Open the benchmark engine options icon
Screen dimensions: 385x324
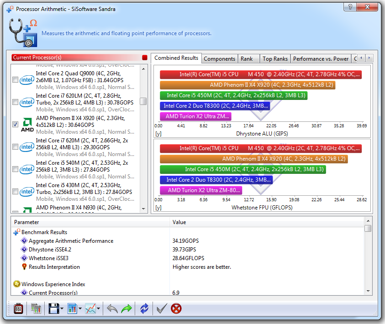click(18, 308)
